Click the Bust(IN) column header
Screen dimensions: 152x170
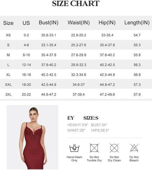(49, 23)
